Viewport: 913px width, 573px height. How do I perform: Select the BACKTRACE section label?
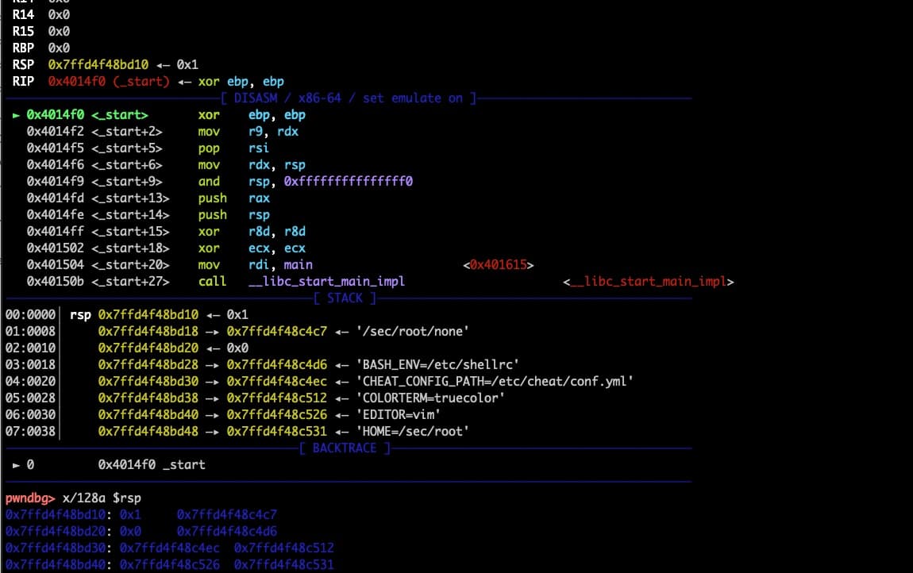click(x=343, y=448)
